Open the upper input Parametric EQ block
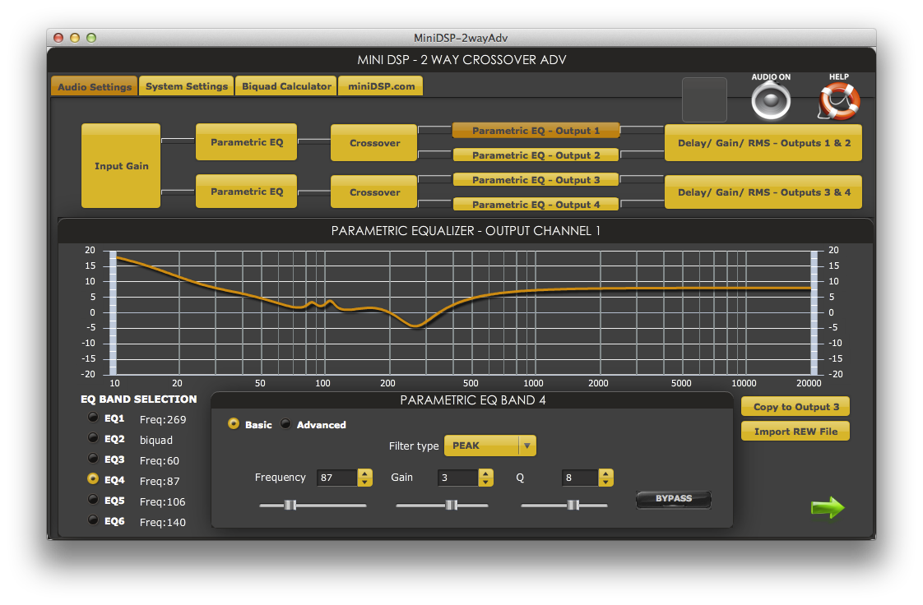Viewport: 923px width, 605px height. point(246,141)
